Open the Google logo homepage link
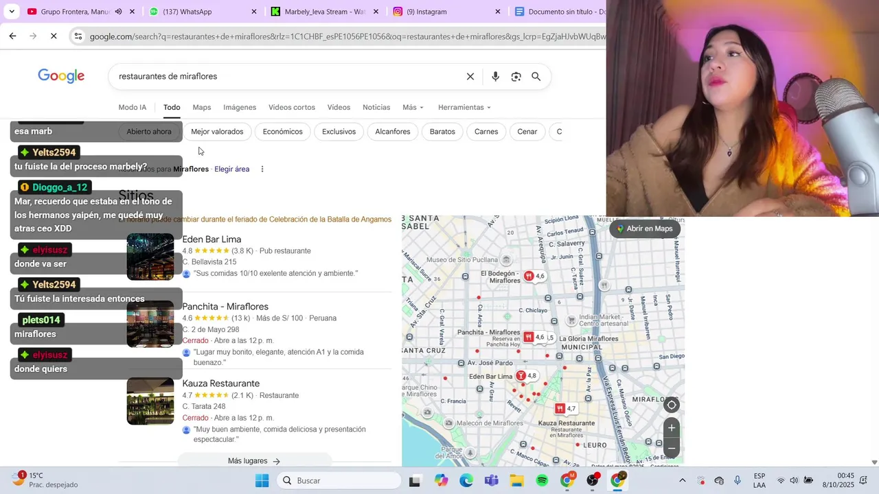Screen dimensions: 879x494 (61, 76)
